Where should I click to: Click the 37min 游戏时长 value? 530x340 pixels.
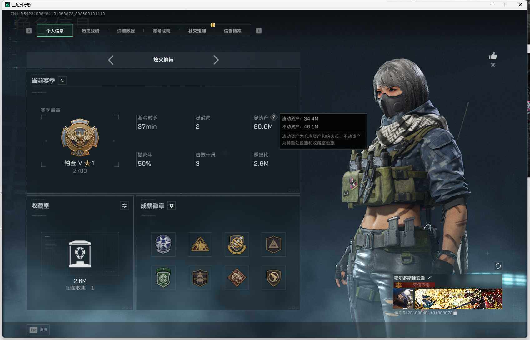click(x=147, y=127)
